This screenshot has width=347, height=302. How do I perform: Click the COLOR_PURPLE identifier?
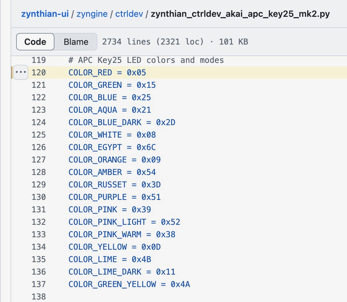pos(98,197)
